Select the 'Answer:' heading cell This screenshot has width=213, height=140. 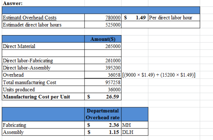click(43, 3)
